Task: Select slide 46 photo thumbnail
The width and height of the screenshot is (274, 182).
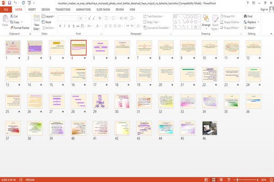Action: point(210,128)
